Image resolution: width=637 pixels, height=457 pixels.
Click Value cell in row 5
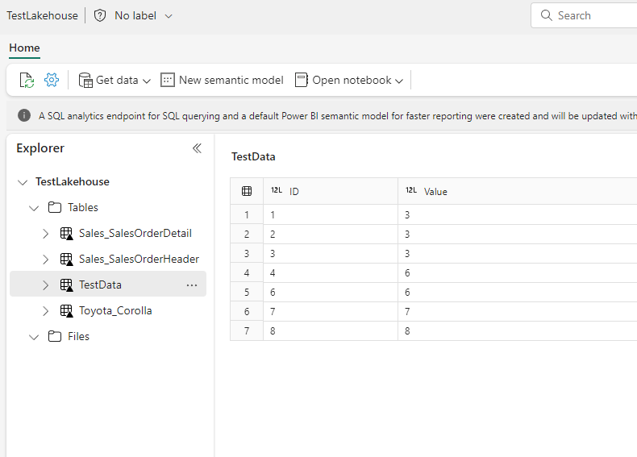click(518, 292)
